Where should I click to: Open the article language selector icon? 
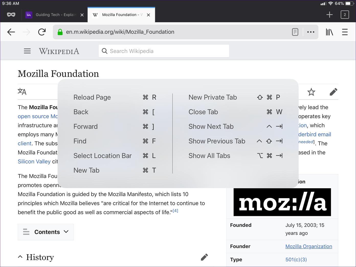[22, 92]
